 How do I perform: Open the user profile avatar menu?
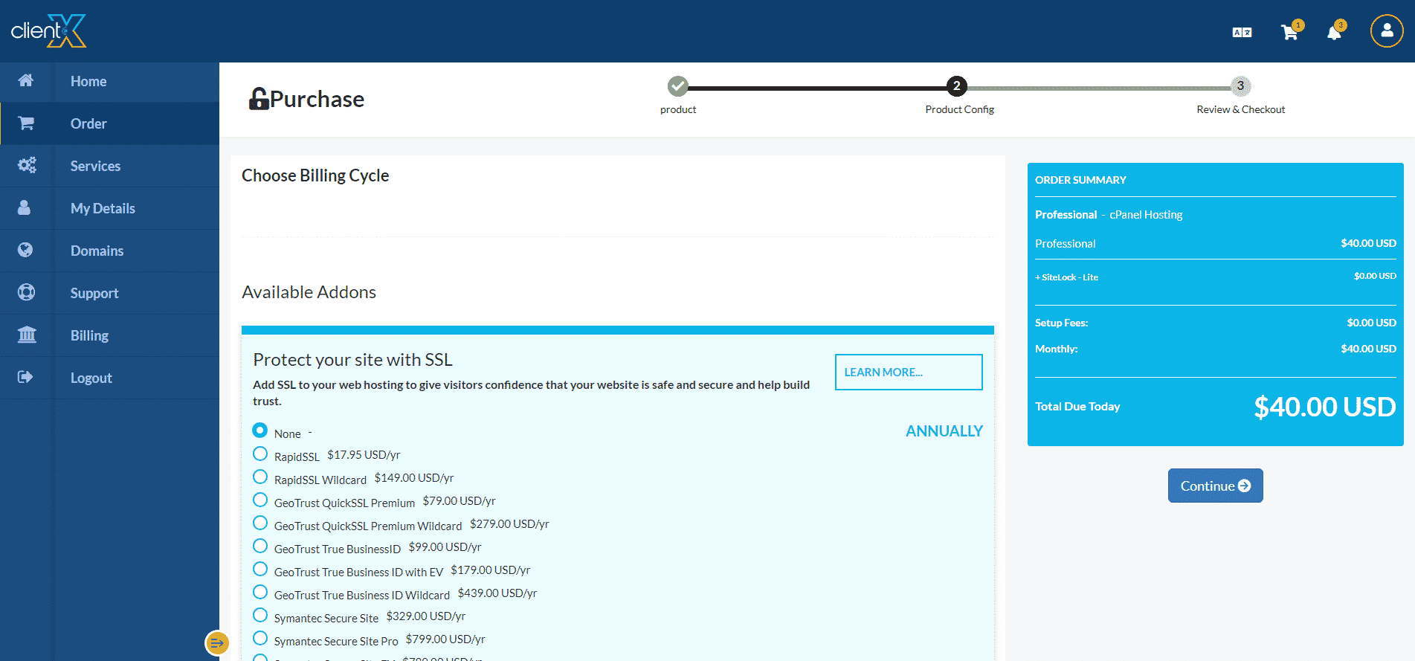click(x=1386, y=31)
